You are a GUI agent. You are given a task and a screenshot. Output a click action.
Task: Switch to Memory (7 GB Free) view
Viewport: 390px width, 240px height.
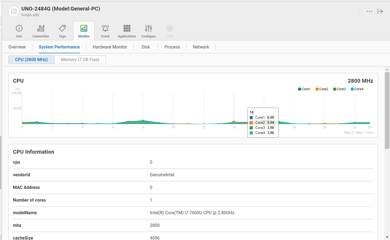[80, 60]
